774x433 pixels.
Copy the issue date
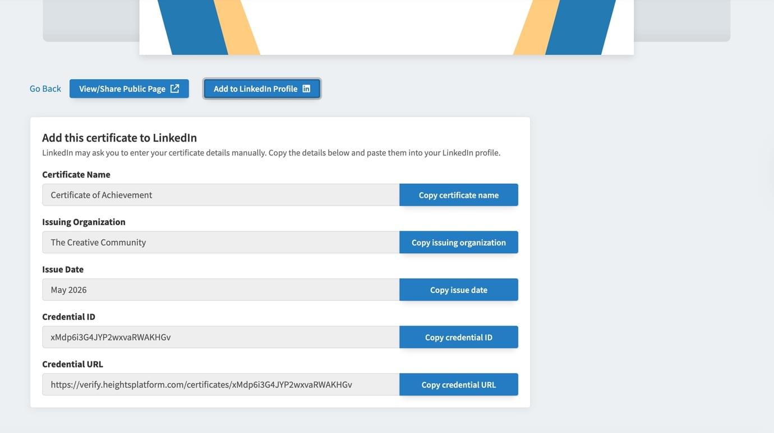point(459,290)
